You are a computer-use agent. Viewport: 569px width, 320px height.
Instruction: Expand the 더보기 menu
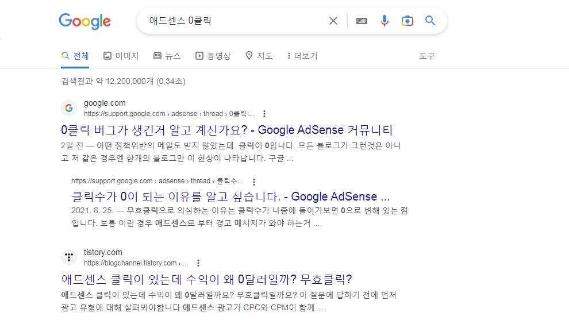302,56
